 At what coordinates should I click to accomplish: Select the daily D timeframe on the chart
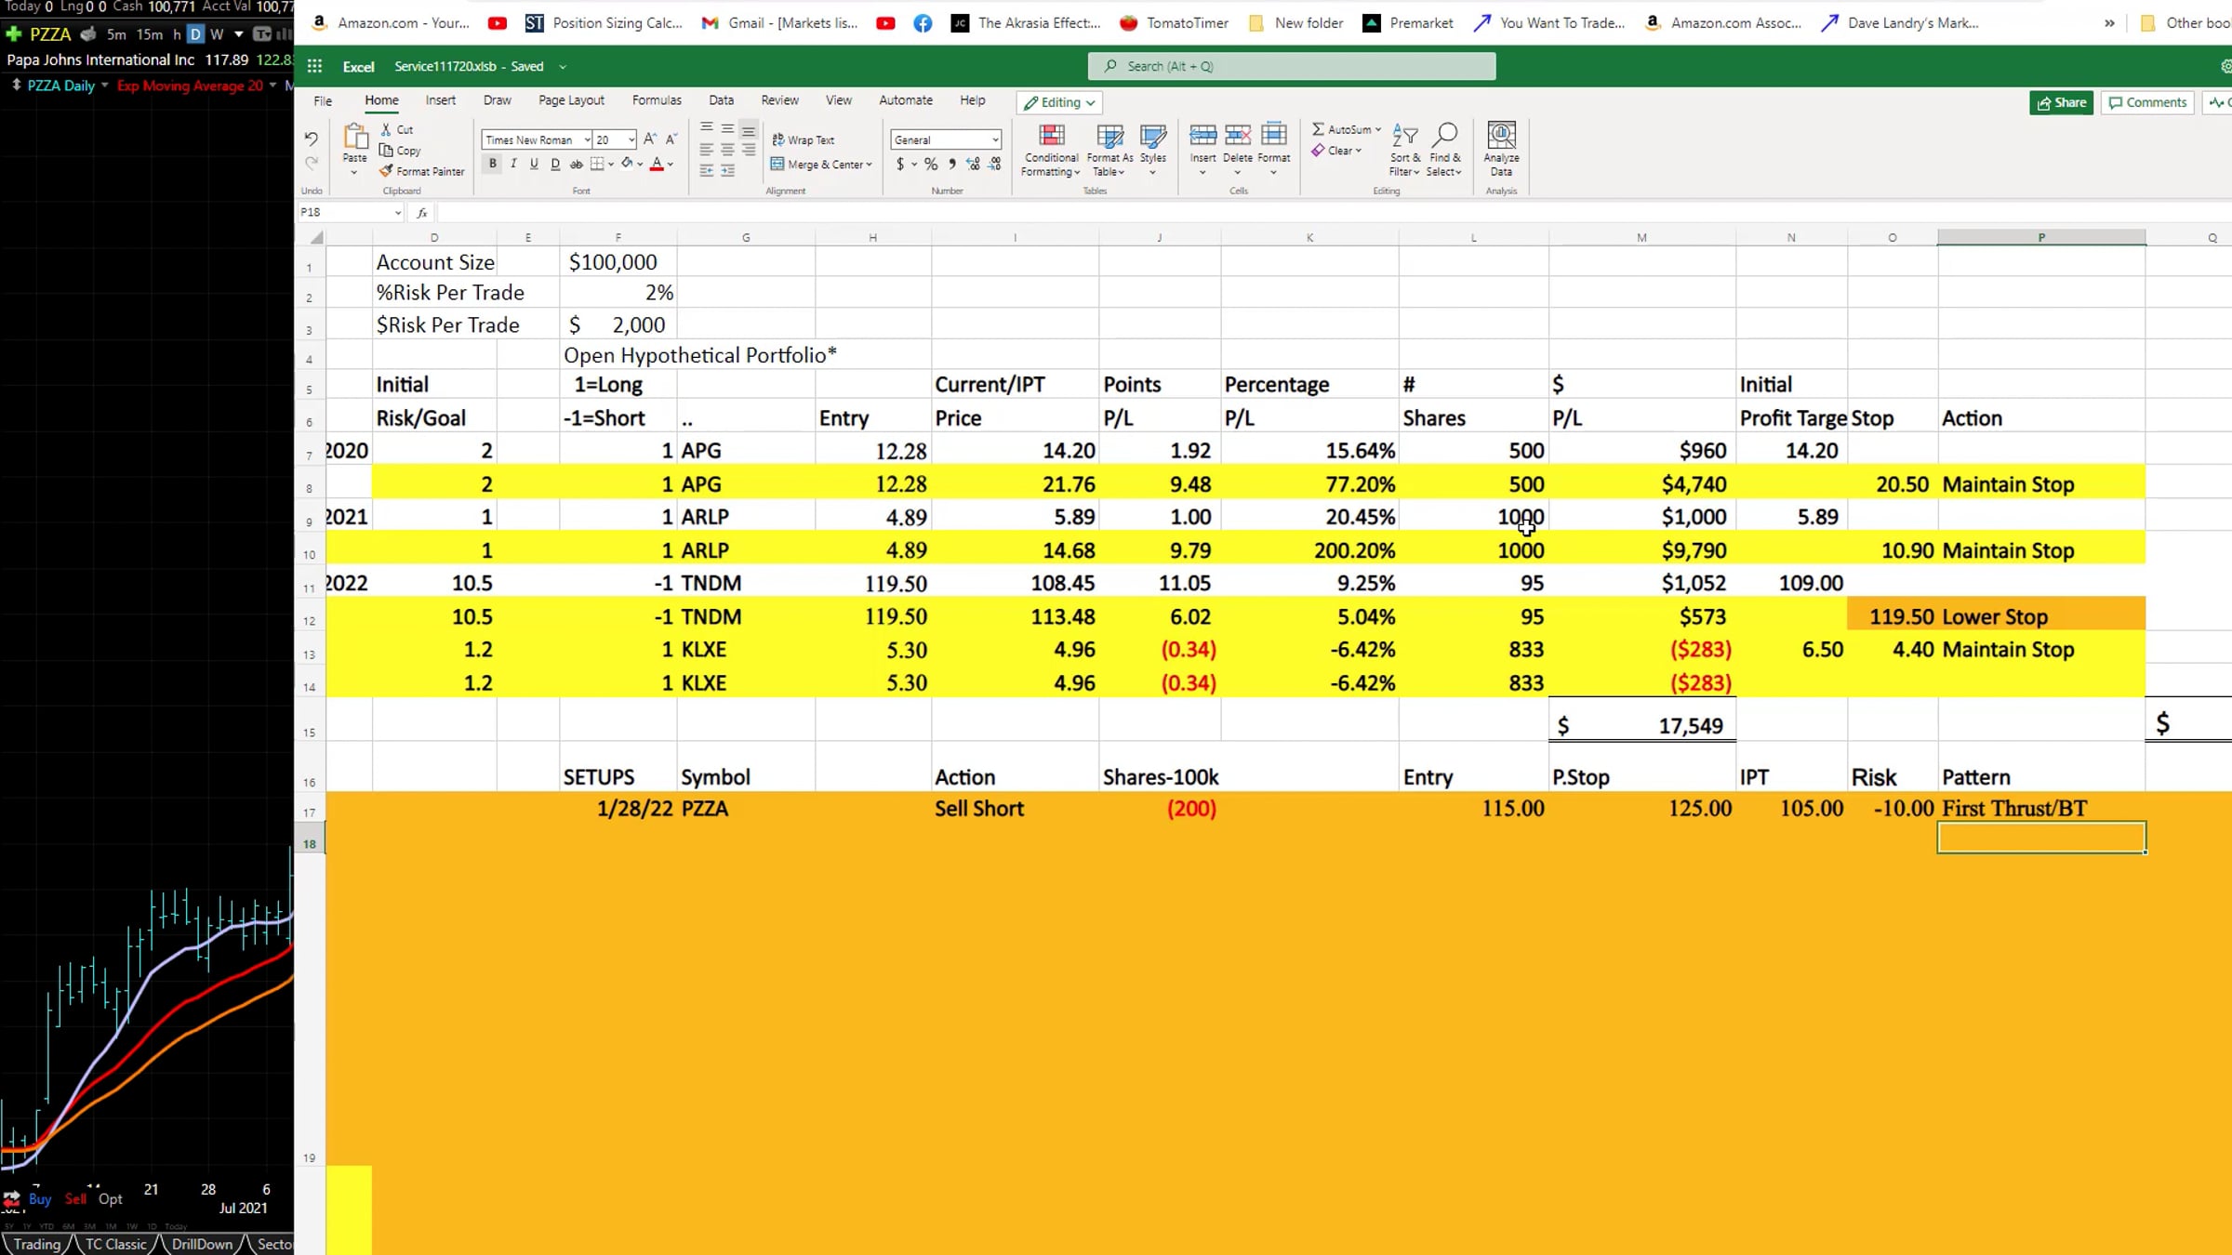click(x=195, y=34)
